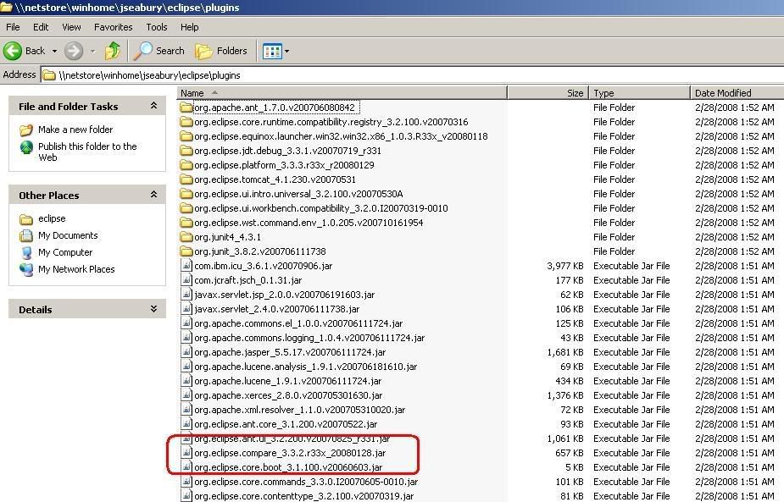Open the Tools menu
This screenshot has height=502, width=784.
tap(157, 27)
